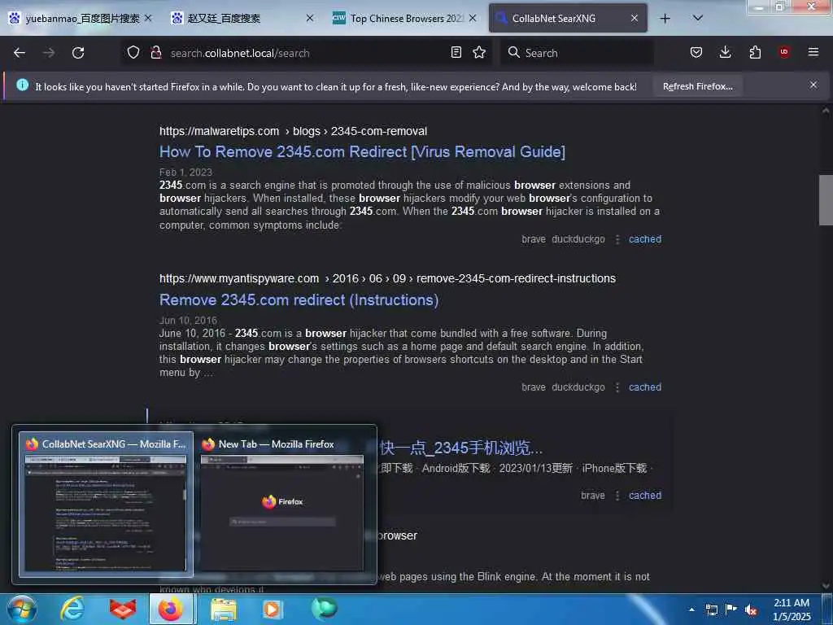Open the green globe browser taskbar icon
This screenshot has height=625, width=833.
point(324,608)
